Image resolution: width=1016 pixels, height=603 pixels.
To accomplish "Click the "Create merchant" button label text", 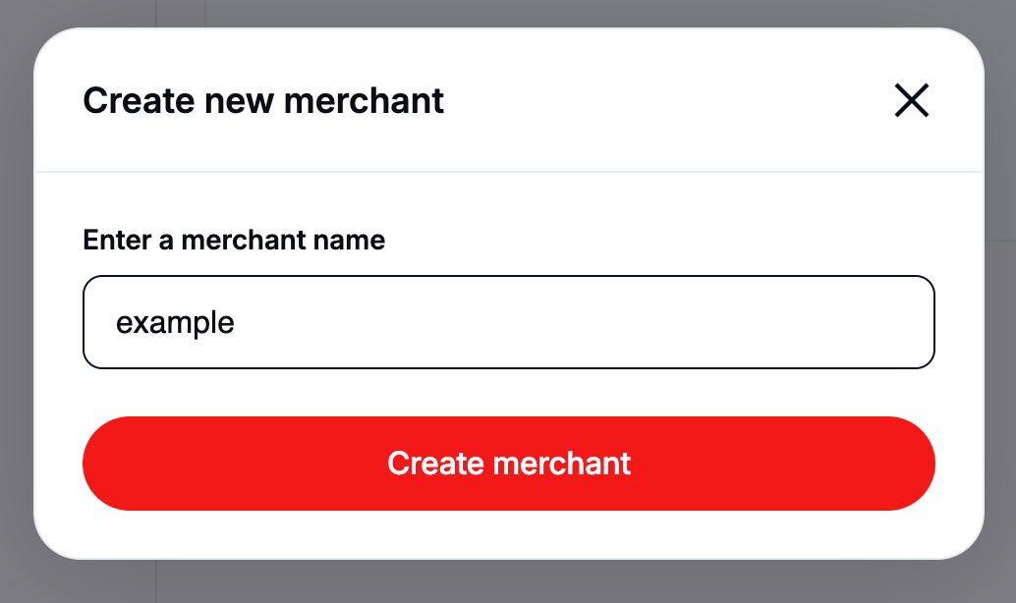I will [x=509, y=464].
